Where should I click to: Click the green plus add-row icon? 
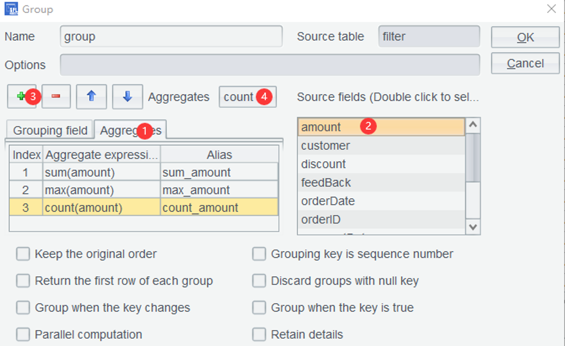(x=21, y=96)
